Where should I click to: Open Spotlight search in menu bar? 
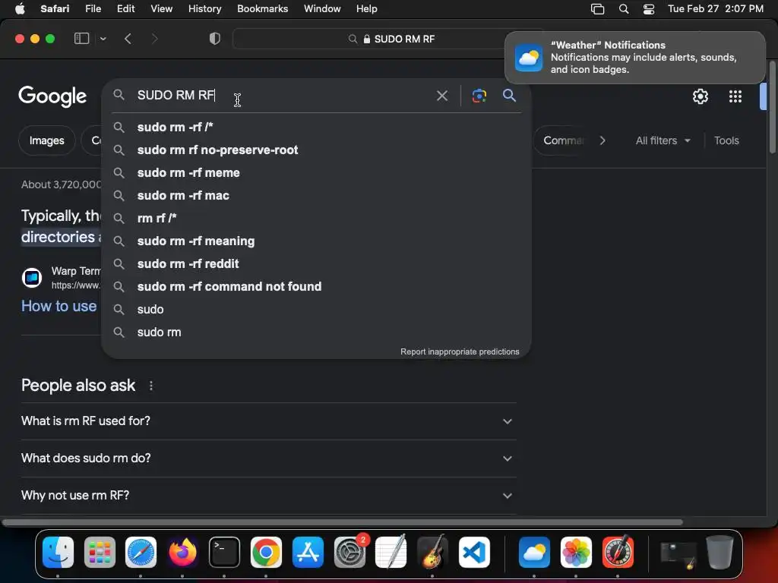(x=624, y=9)
